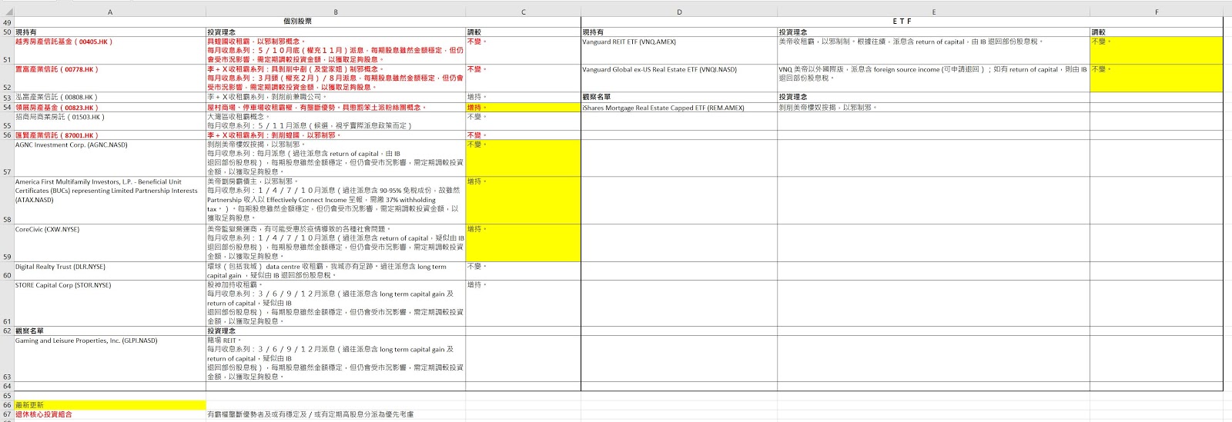Click the 賭場 REIT description cell
Image resolution: width=1232 pixels, height=422 pixels.
coord(336,358)
